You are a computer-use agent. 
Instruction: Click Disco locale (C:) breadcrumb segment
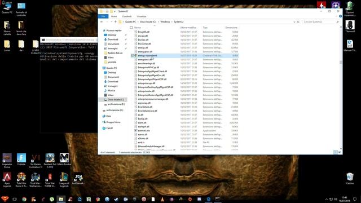[x=148, y=21]
